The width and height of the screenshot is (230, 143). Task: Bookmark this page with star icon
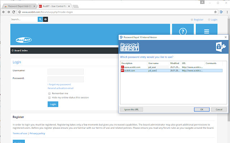[x=217, y=11]
